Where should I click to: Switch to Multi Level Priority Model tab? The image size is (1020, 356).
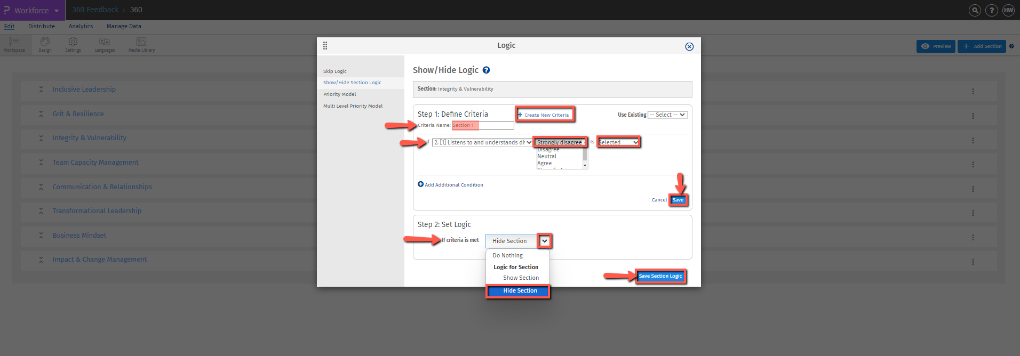point(353,106)
